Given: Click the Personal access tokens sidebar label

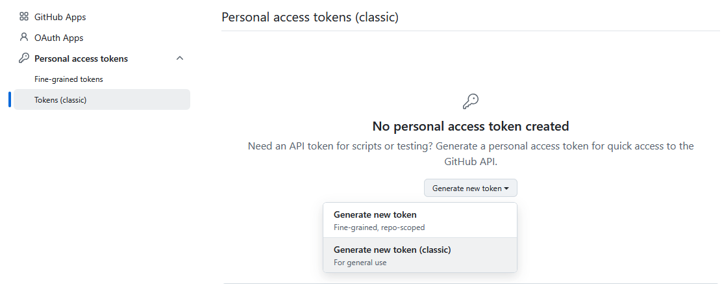Looking at the screenshot, I should pos(81,58).
